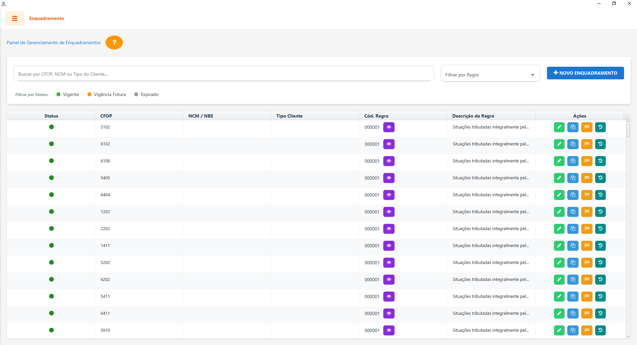Filter by Vigente status
The image size is (637, 345).
tap(68, 94)
